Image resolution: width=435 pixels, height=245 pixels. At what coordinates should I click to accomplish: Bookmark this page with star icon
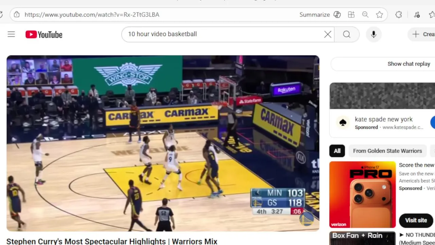click(380, 15)
